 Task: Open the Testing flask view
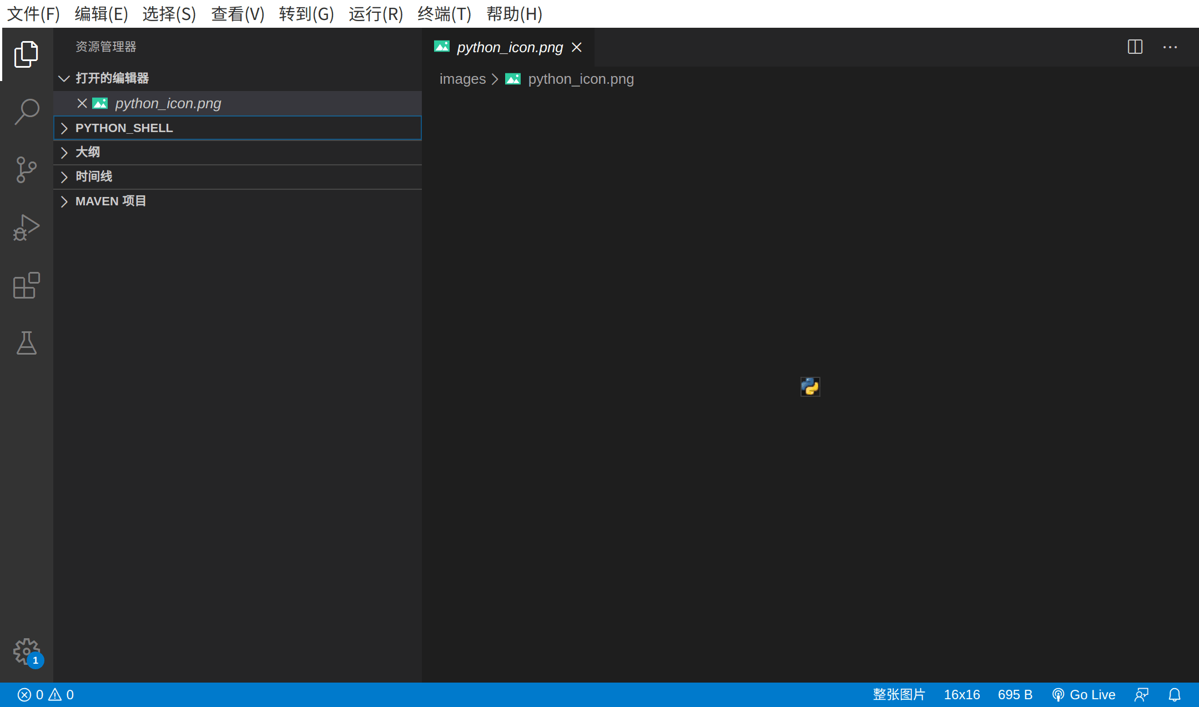pos(26,343)
